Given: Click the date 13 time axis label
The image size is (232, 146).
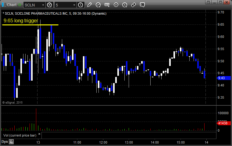Looking at the screenshot, I should tap(38, 142).
